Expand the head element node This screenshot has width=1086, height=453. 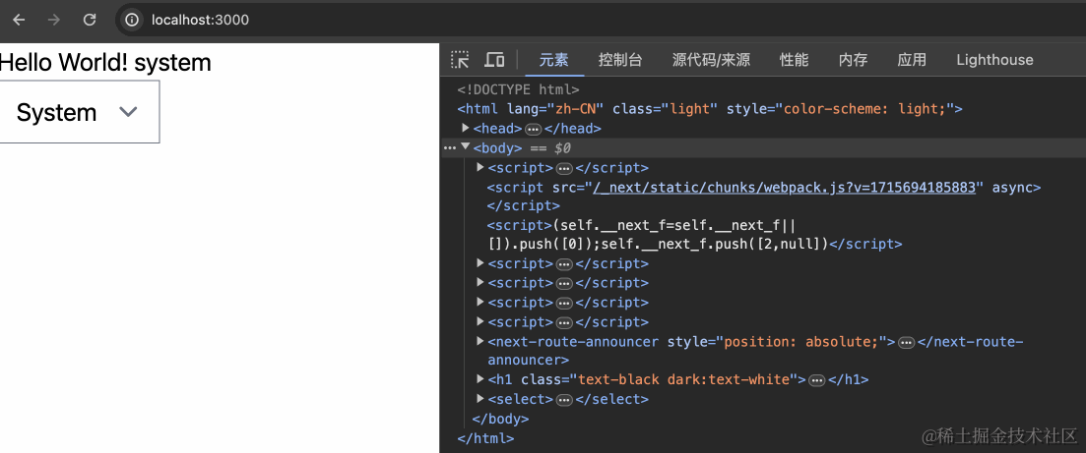[x=467, y=129]
